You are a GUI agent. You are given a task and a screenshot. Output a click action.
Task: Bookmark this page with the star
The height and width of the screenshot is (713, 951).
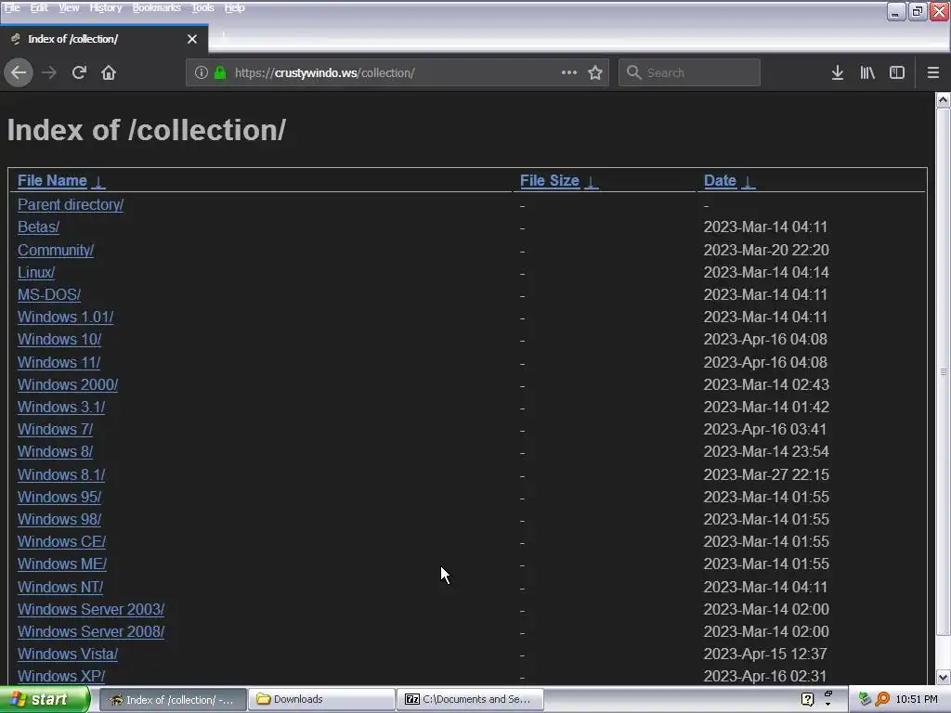coord(595,72)
